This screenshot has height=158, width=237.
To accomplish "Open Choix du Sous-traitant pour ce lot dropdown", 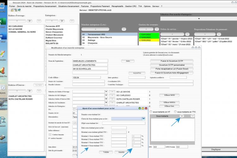I will (x=143, y=119).
